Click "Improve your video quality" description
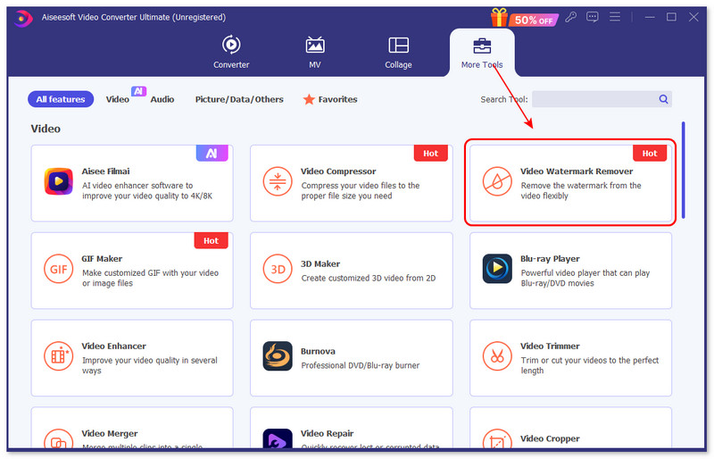The image size is (714, 459). coord(150,365)
